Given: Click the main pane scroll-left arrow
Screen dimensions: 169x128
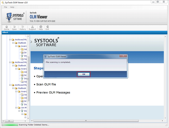Looking at the screenshot, I should [32, 121].
